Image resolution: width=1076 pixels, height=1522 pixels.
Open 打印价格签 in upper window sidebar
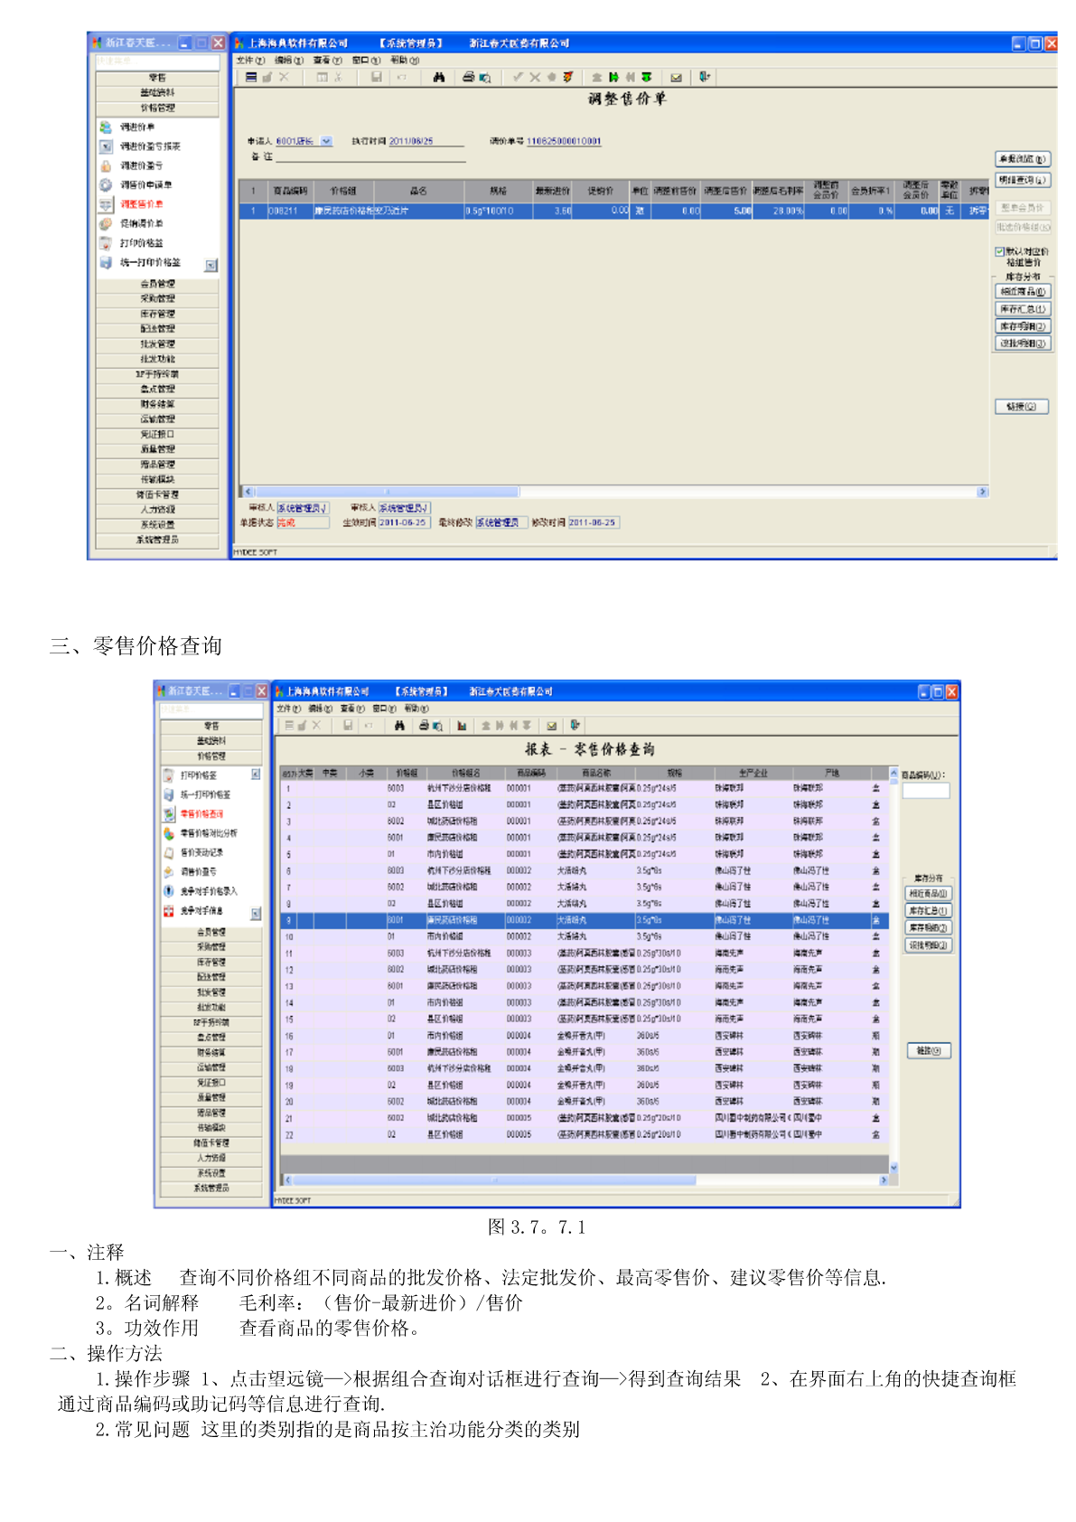[x=142, y=243]
